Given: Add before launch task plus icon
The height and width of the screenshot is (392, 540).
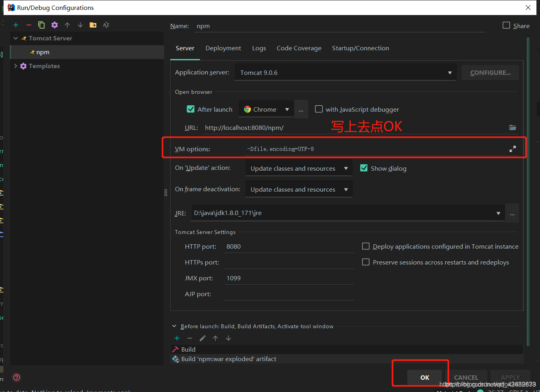Looking at the screenshot, I should [x=177, y=338].
